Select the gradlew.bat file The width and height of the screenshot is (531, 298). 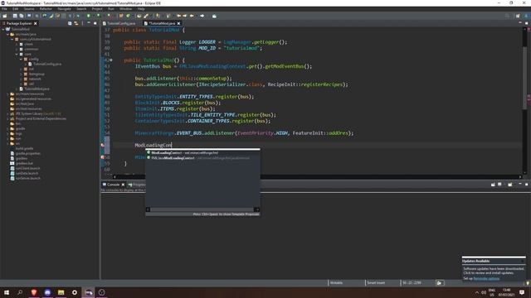pyautogui.click(x=24, y=163)
